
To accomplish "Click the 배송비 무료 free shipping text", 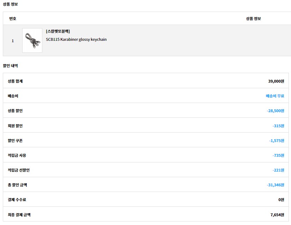I will (x=275, y=96).
